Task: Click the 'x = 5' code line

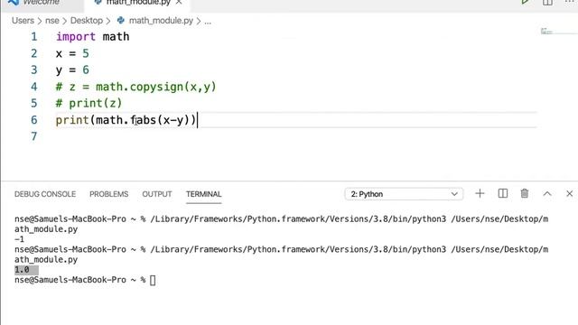Action: click(x=72, y=54)
